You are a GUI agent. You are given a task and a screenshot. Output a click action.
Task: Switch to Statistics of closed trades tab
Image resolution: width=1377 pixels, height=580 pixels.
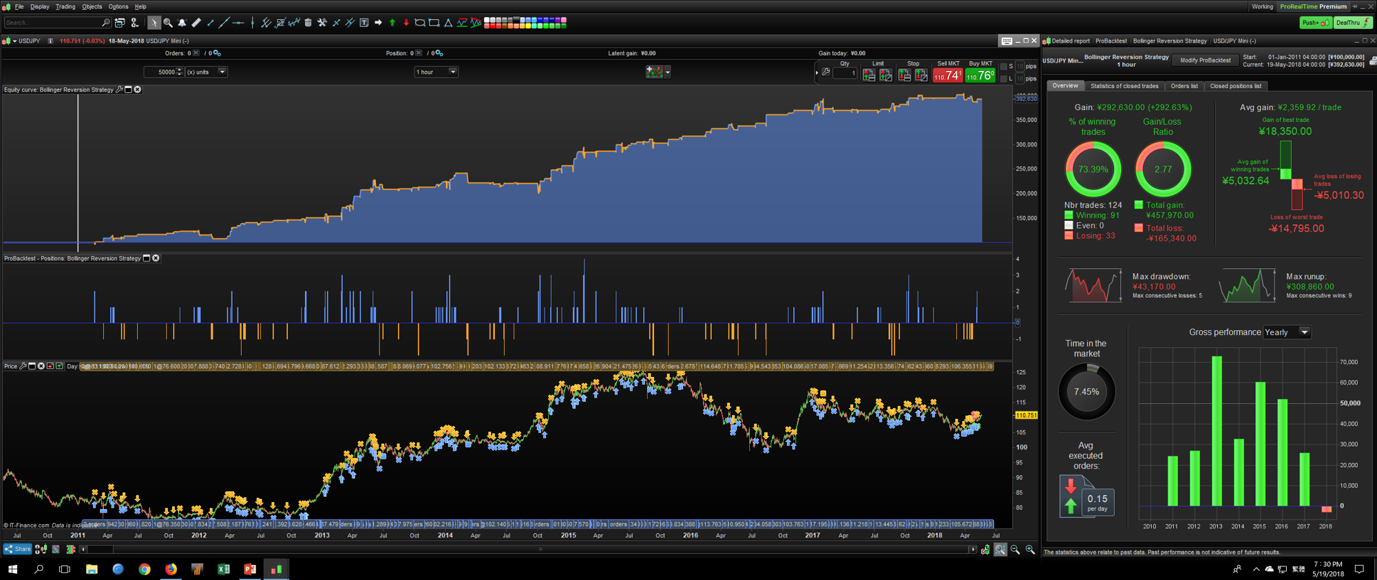(1124, 86)
